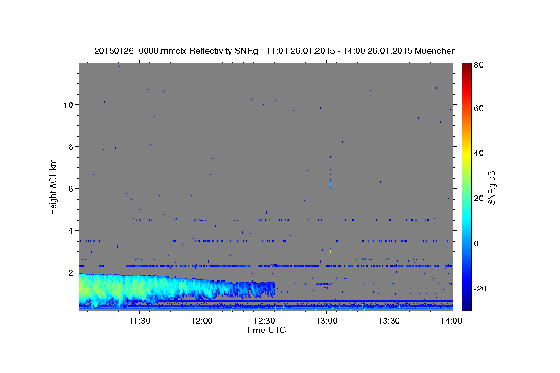This screenshot has width=560, height=373.
Task: Select the 12:30 time tick label
Action: (264, 321)
